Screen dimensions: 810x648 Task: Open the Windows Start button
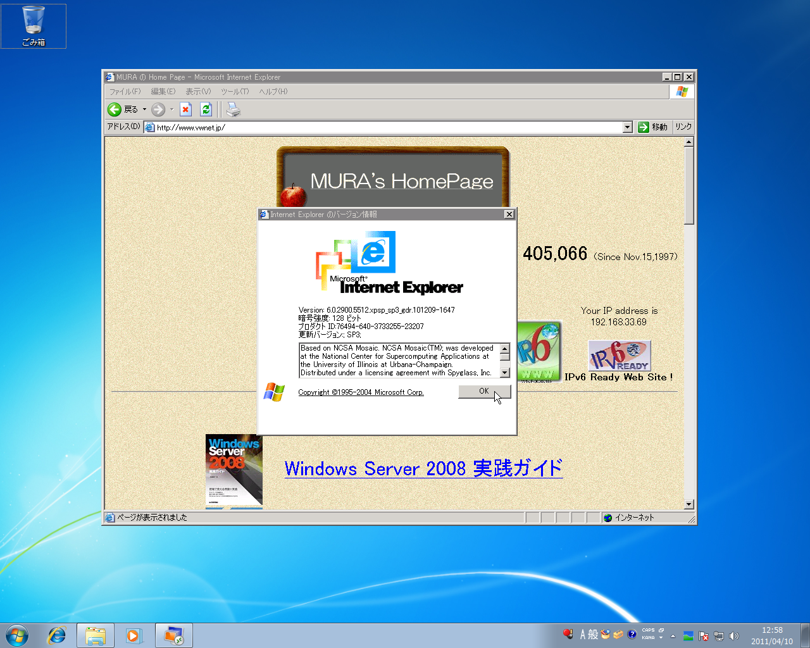(17, 635)
